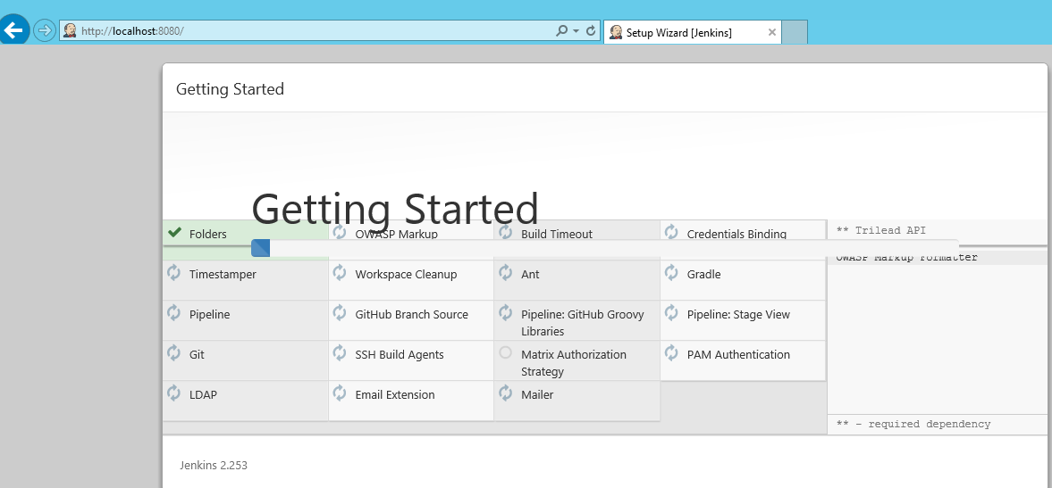Click the Workspace Cleanup plugin label
The width and height of the screenshot is (1052, 488).
pos(406,275)
